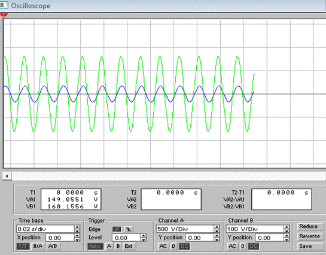The width and height of the screenshot is (326, 255).
Task: Set Channel A coupling to 0
Action: [173, 246]
